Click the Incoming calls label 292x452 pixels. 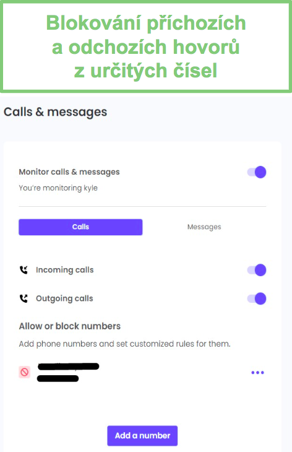pyautogui.click(x=65, y=270)
